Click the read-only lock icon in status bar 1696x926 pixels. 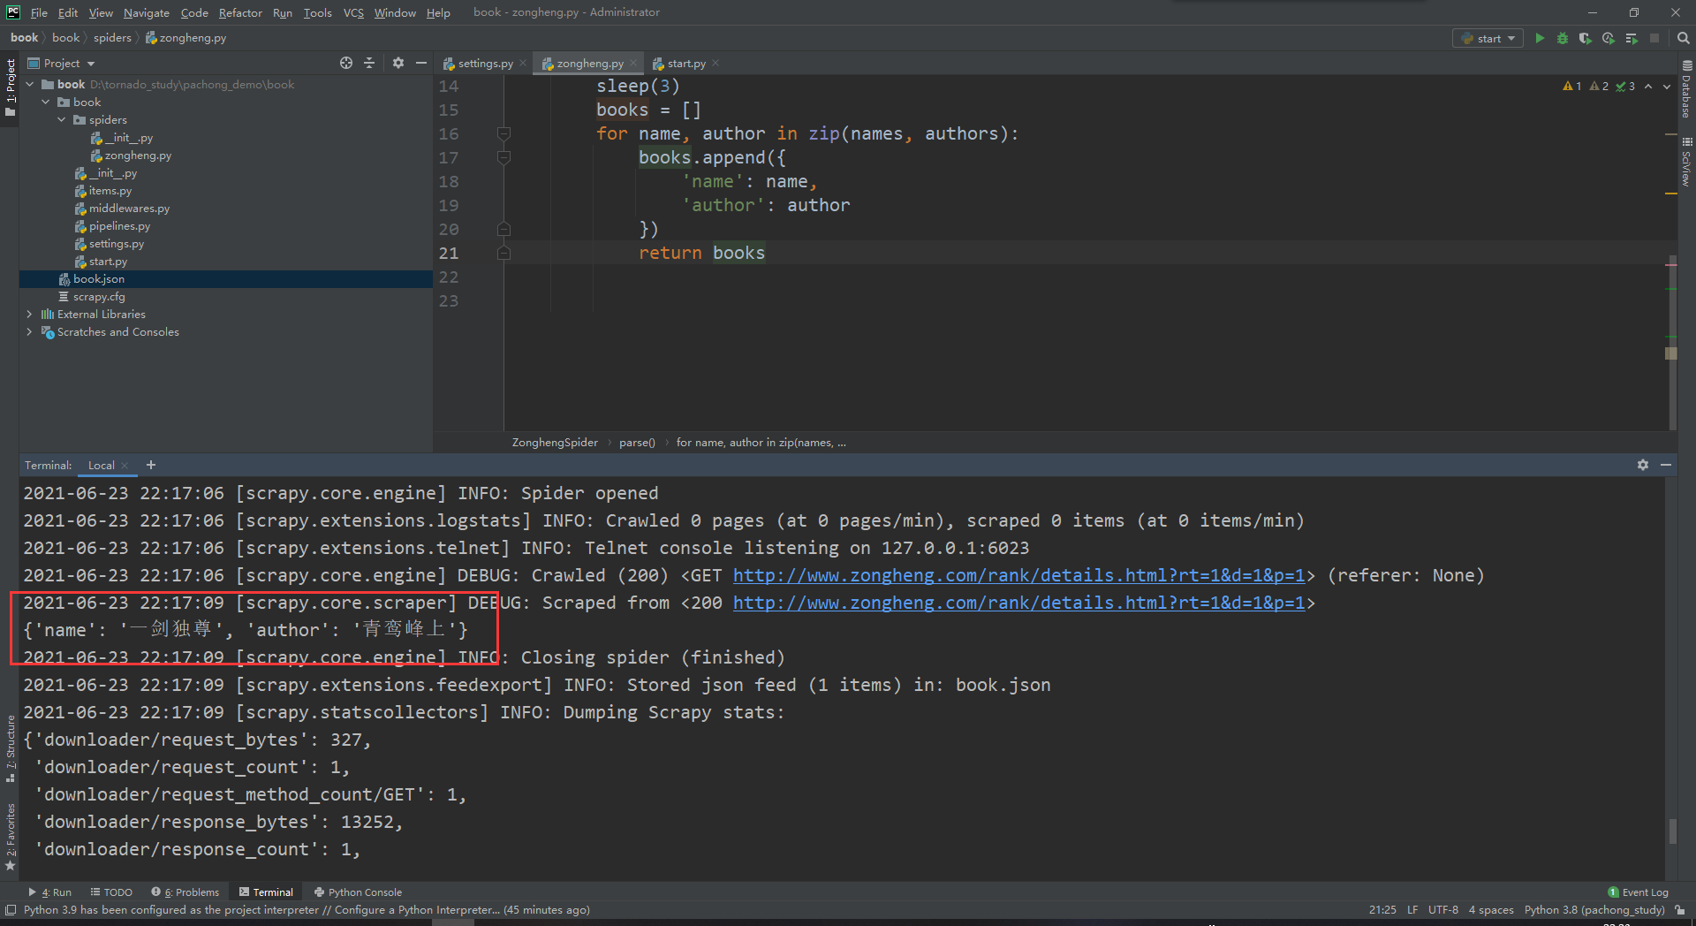[1680, 910]
